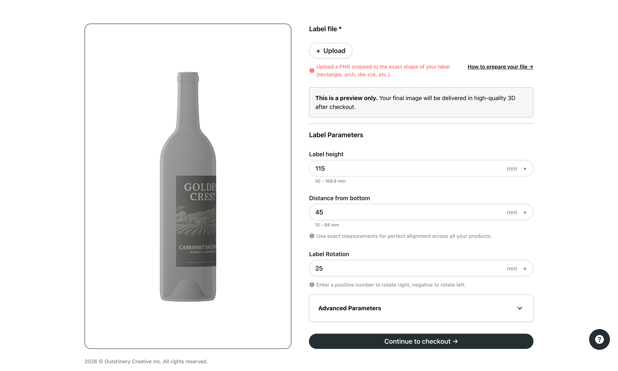Click the help question mark button
The width and height of the screenshot is (618, 371).
[x=599, y=339]
